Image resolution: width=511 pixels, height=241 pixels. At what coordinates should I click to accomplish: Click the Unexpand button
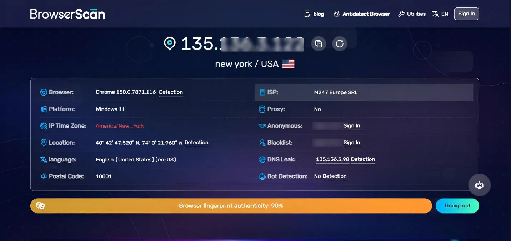click(x=457, y=206)
